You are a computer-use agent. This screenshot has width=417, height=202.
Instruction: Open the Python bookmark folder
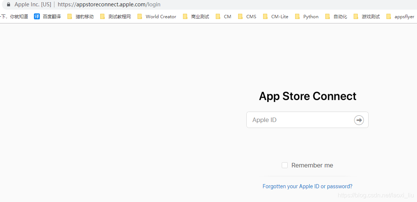(307, 16)
